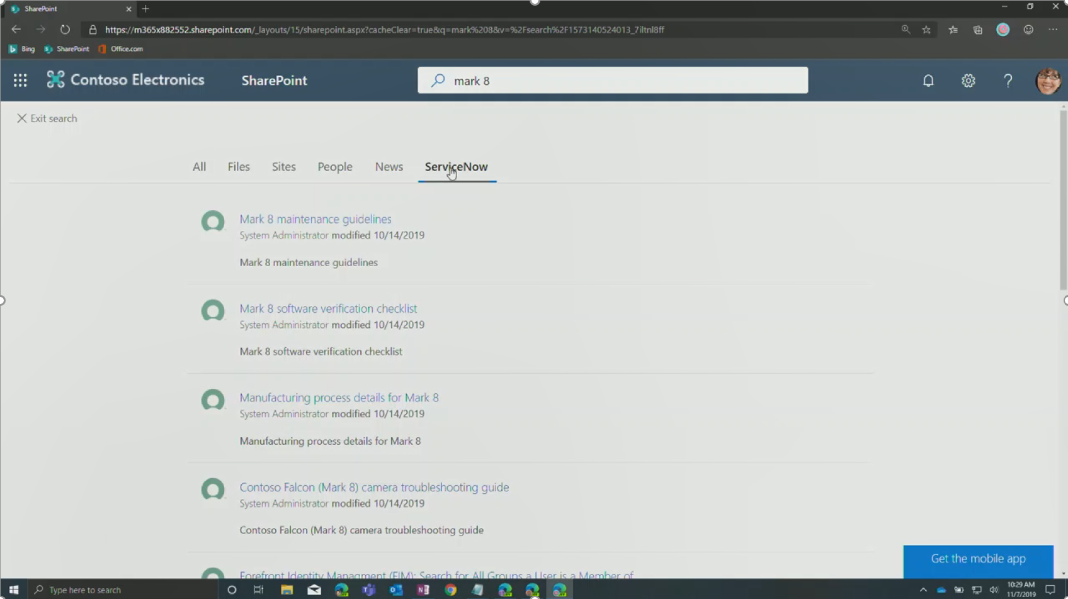Screen dimensions: 1068x599
Task: Open a new browser tab
Action: 145,9
